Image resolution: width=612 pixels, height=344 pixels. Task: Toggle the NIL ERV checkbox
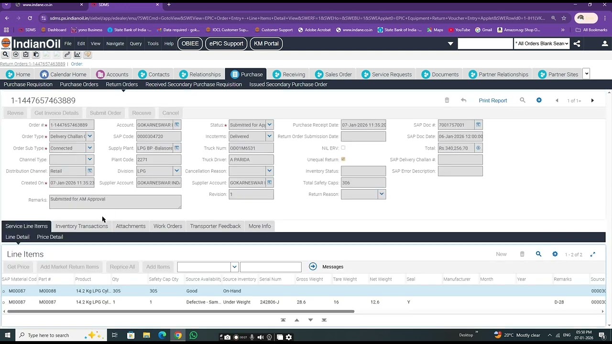tap(343, 148)
